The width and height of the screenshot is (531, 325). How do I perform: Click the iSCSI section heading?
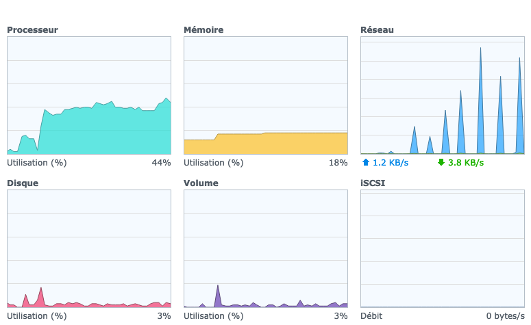pos(373,183)
